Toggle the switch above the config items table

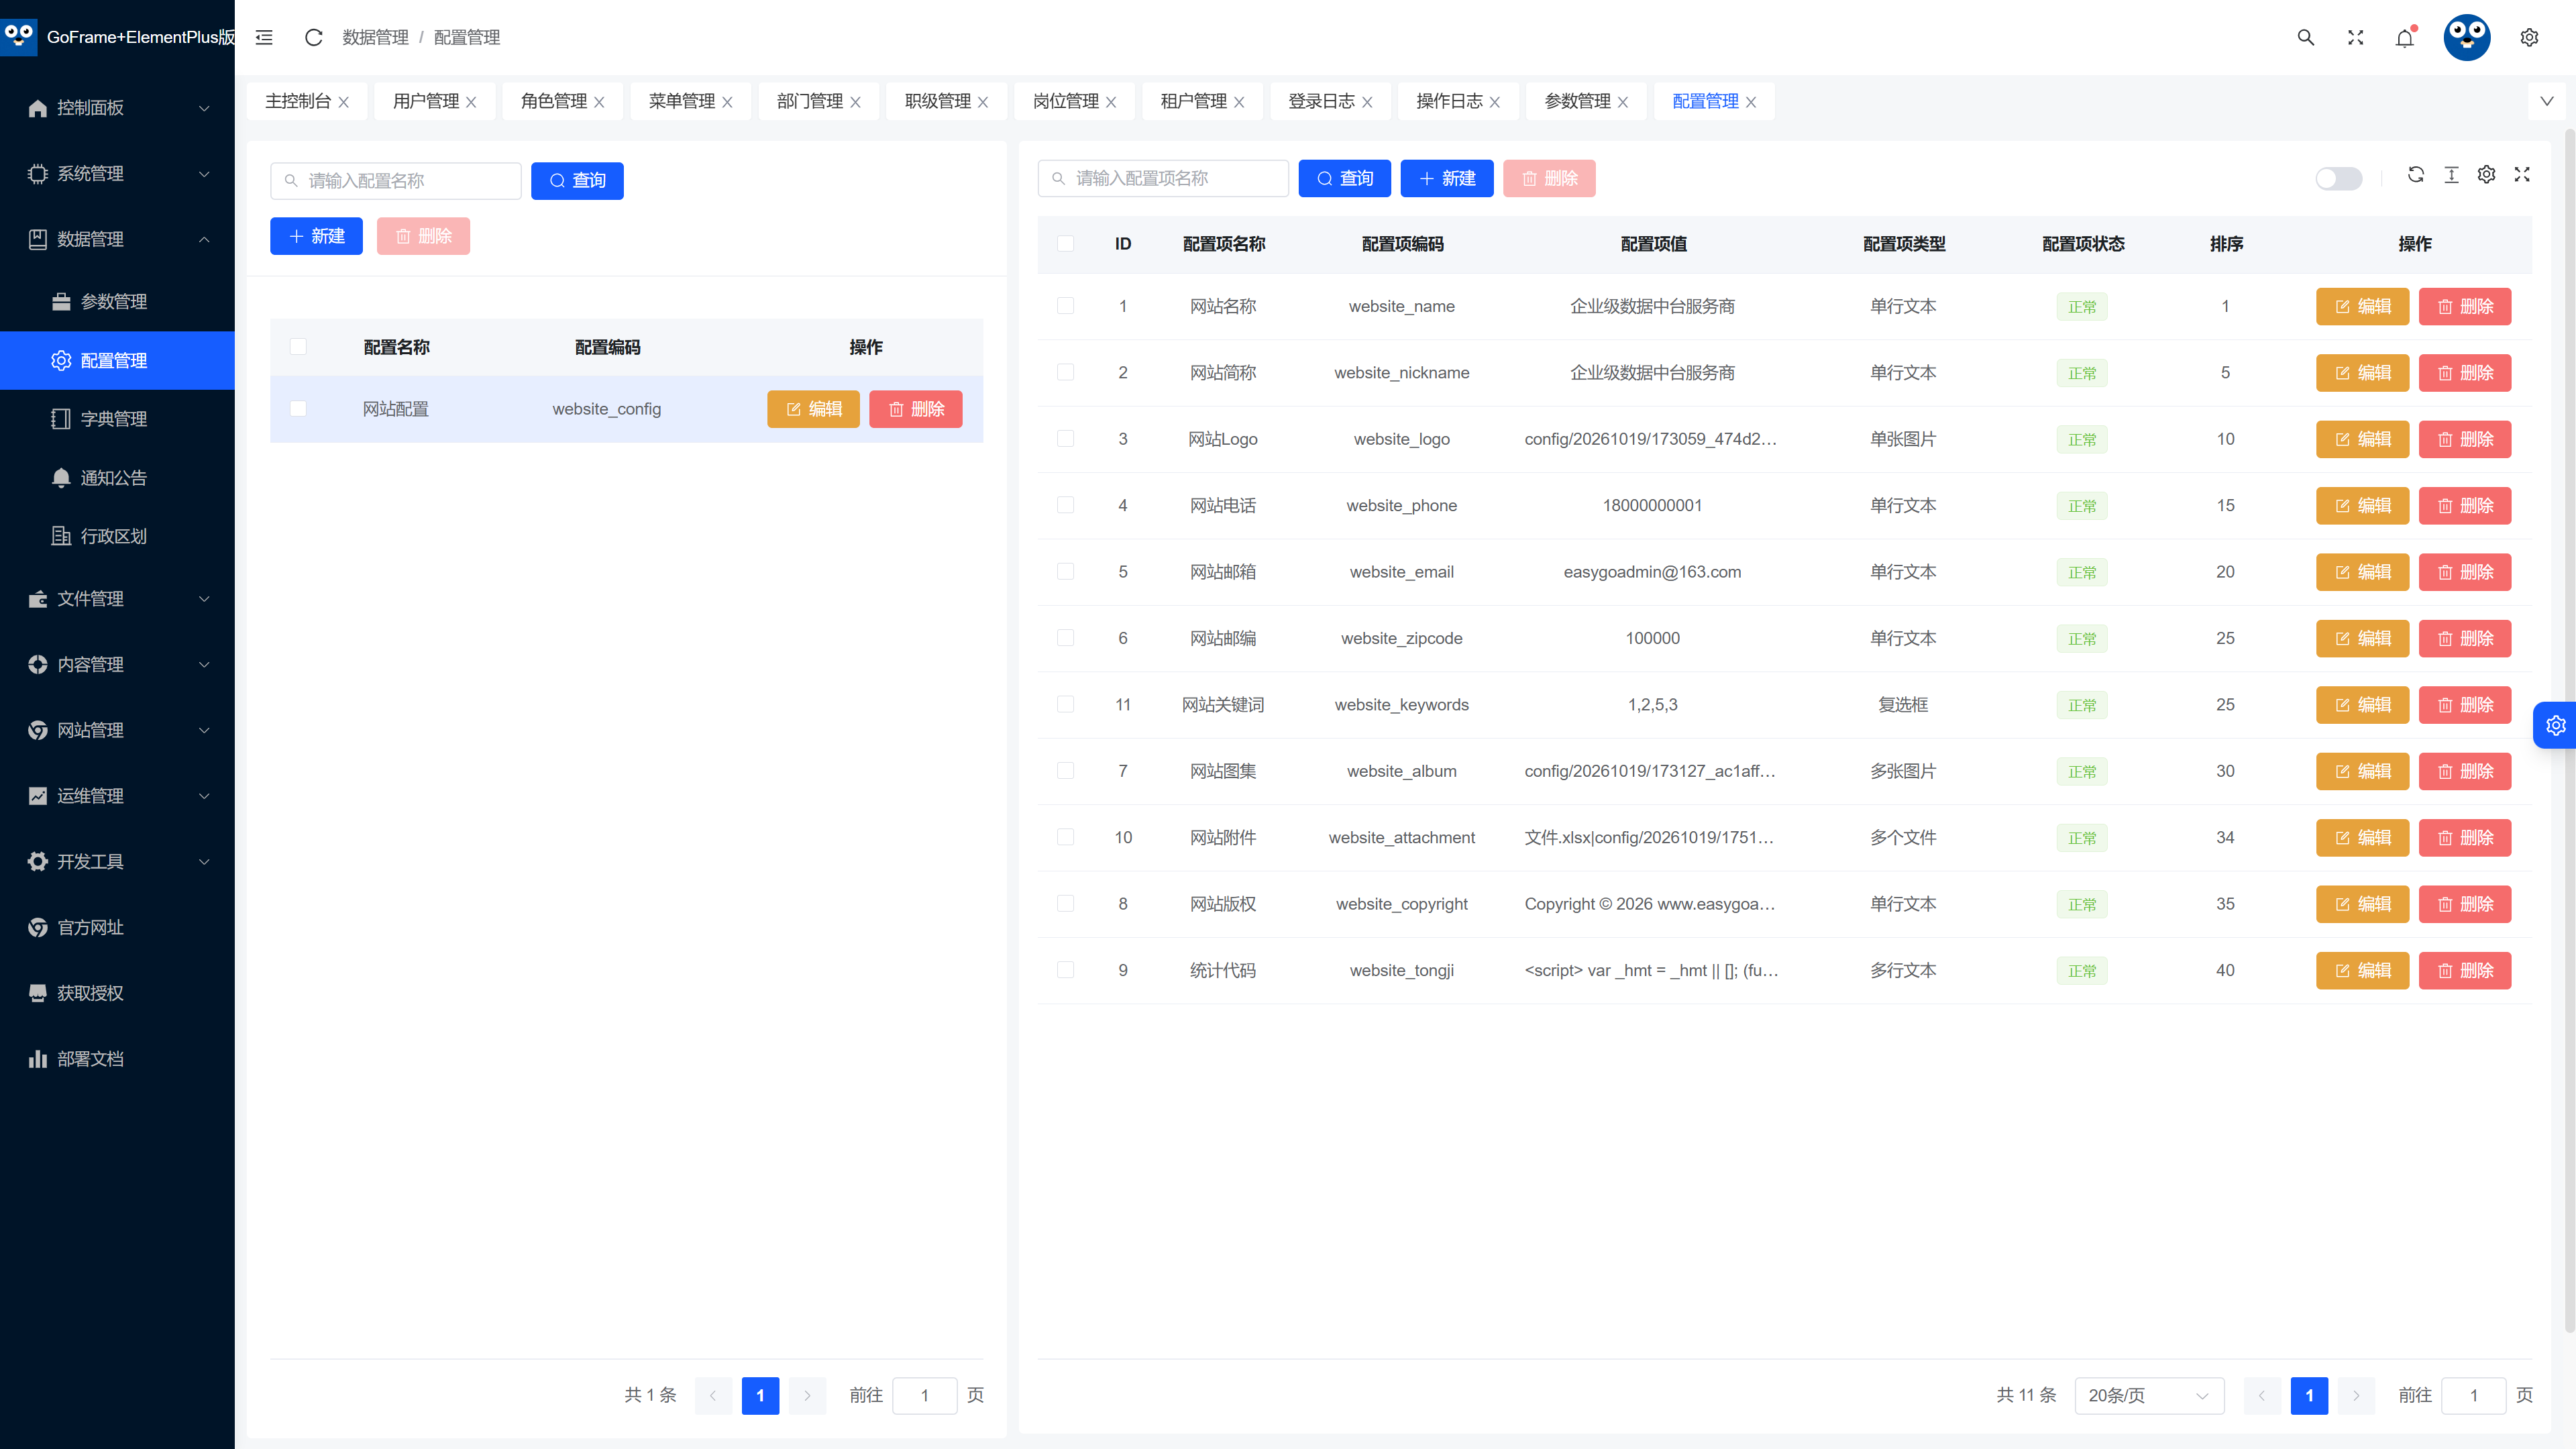[2339, 178]
